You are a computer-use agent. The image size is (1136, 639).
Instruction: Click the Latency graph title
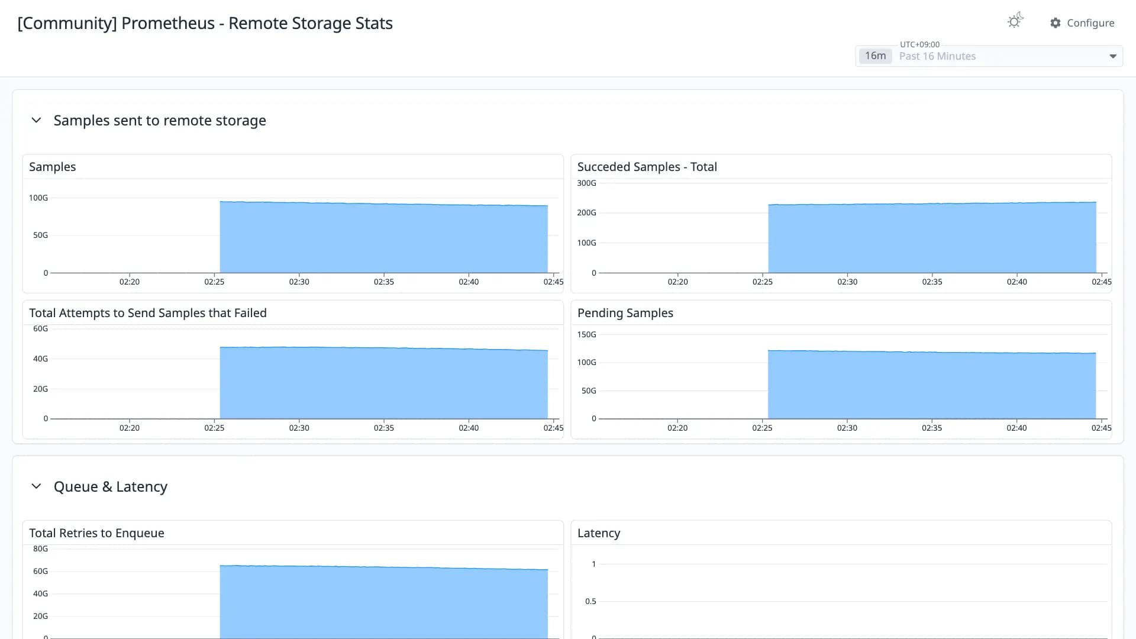[x=599, y=533]
